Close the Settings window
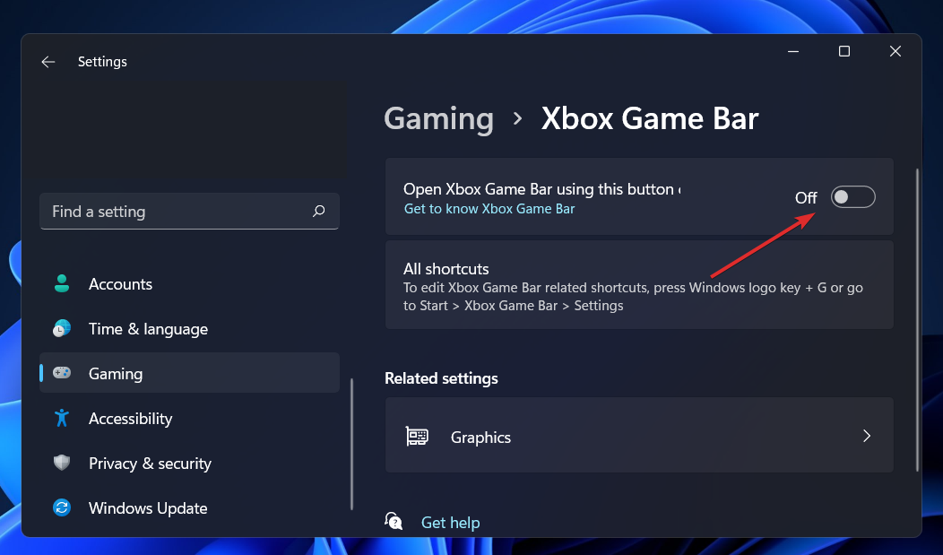Viewport: 943px width, 555px height. tap(895, 52)
